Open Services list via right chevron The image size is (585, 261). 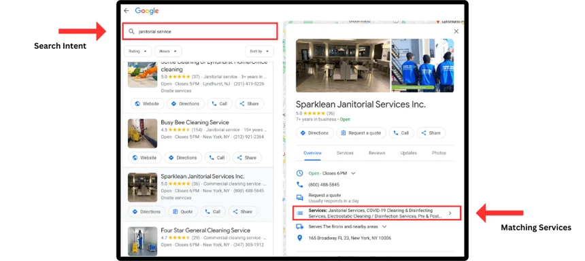[450, 213]
